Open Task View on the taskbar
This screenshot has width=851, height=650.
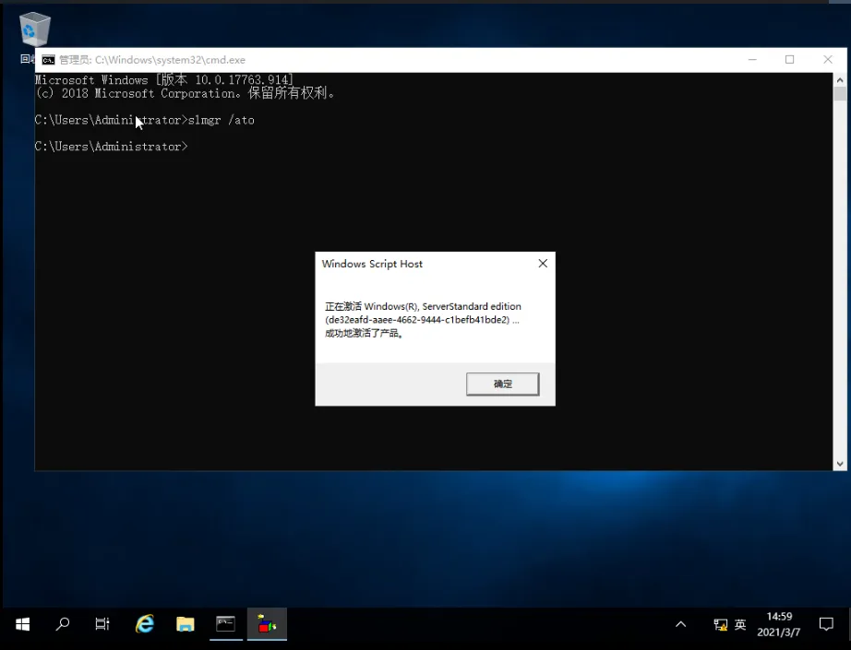tap(102, 624)
